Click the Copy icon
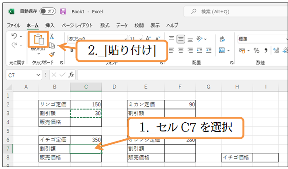Screen dimensions: 288x169 [52, 45]
